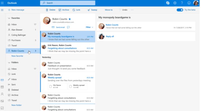Switch to the Photos module icon
The height and width of the screenshot is (111, 201).
(2, 101)
